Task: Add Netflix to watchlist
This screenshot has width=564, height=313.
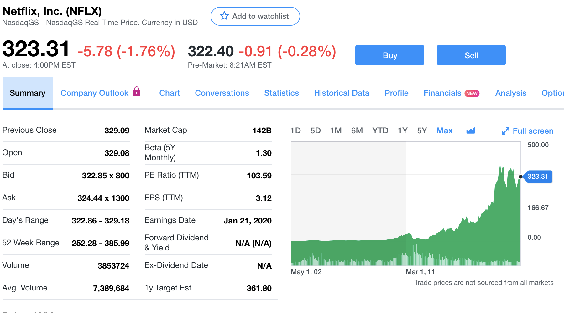Action: tap(255, 16)
